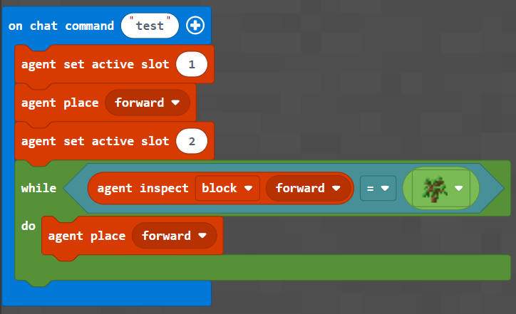Select the "agent inspect" block label
This screenshot has width=516, height=314.
143,189
